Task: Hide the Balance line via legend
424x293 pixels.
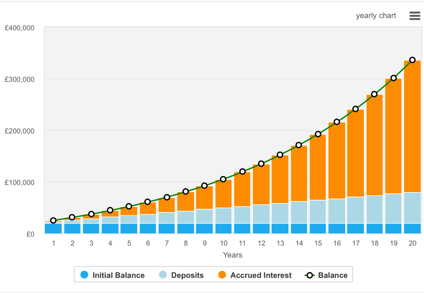Action: tap(332, 275)
